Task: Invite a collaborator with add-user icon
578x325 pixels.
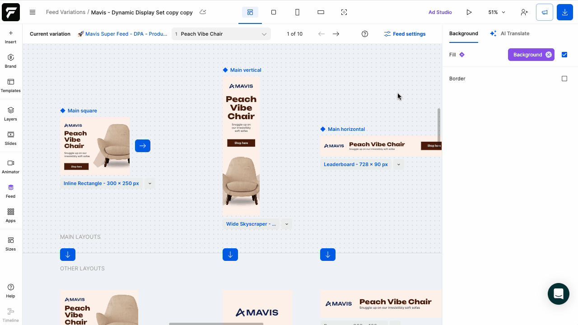Action: [x=524, y=12]
